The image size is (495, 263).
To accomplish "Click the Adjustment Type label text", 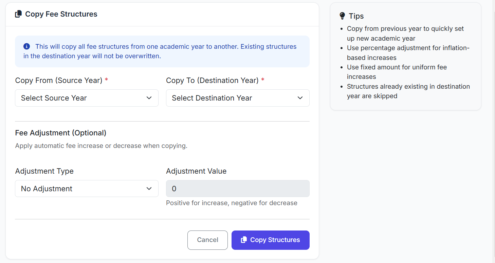I will pos(44,171).
